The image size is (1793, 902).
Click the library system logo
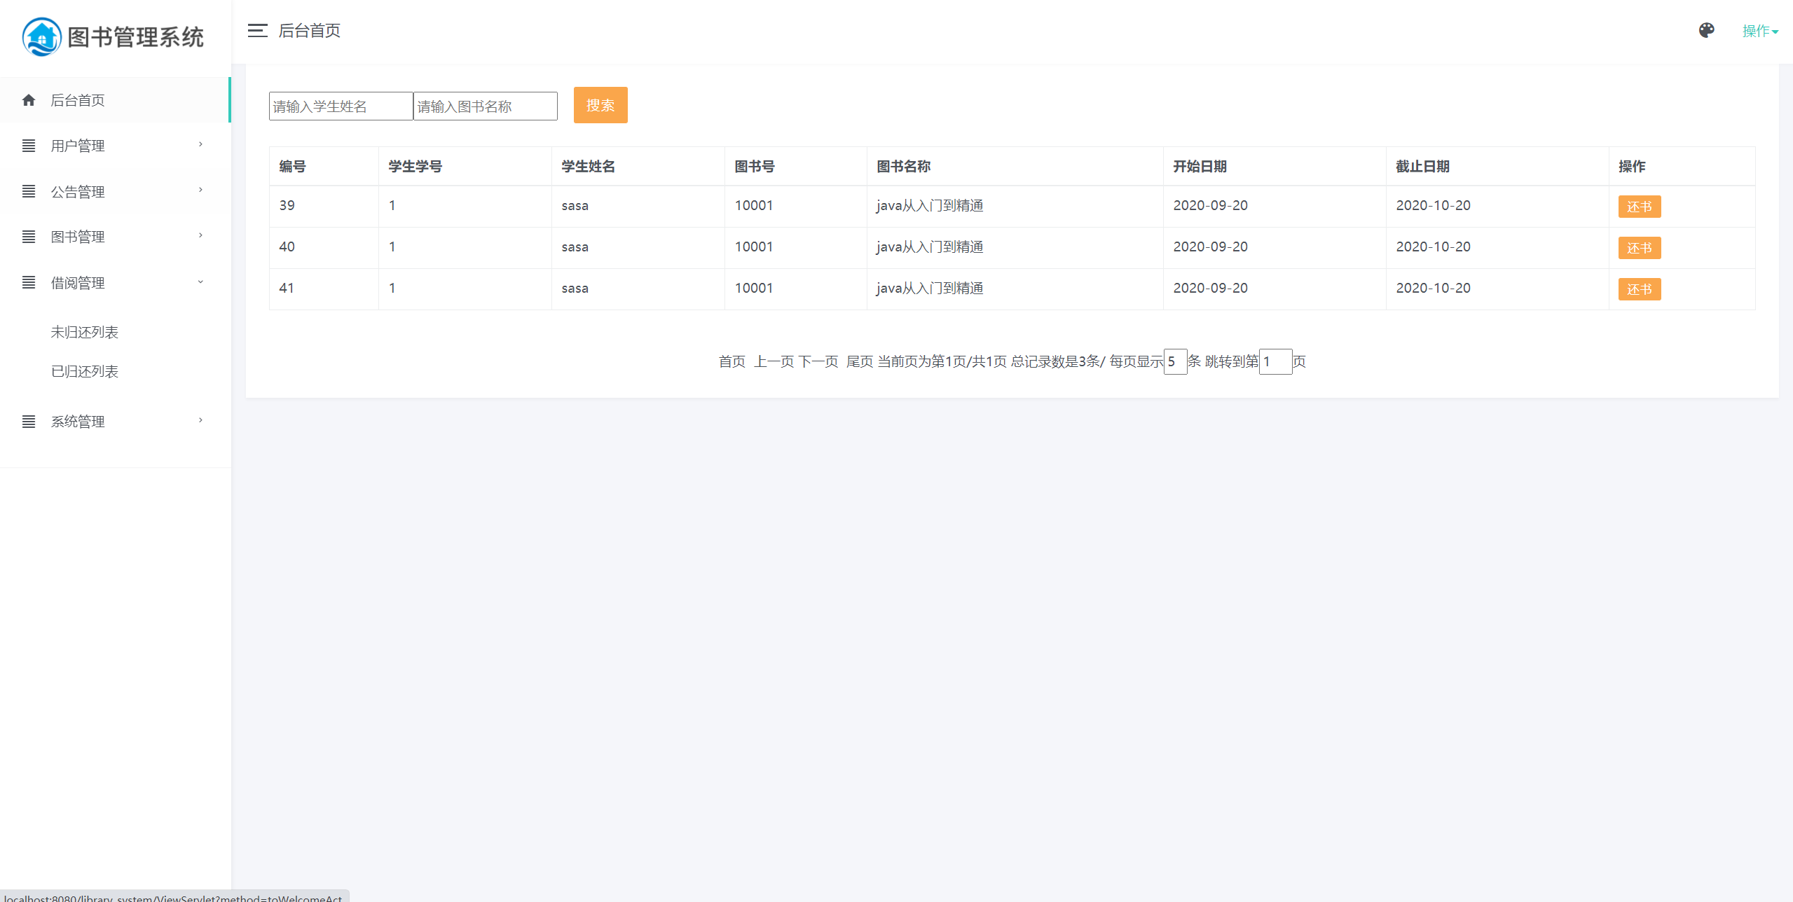coord(42,36)
